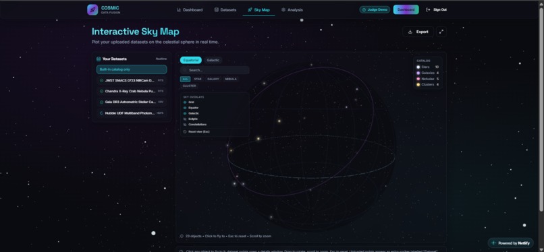
Task: Select the ALL object filter chip
Action: point(185,79)
